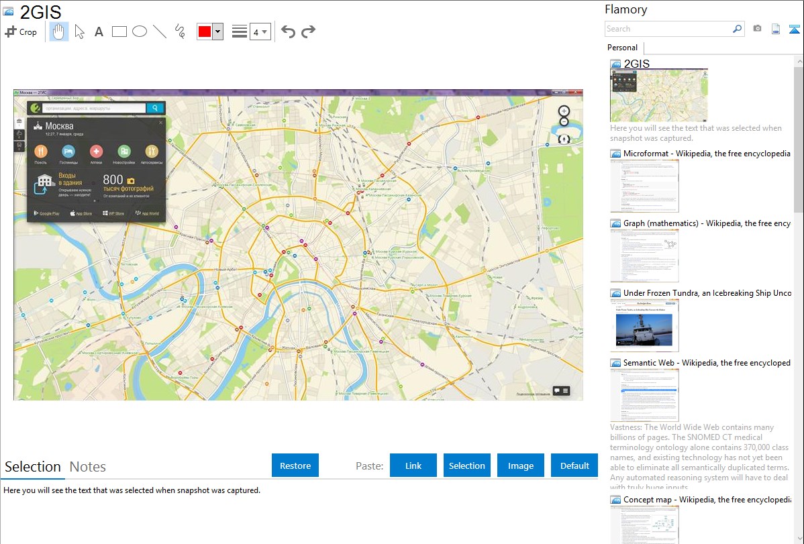
Task: Click the sidebar vertical scrollbar thumb
Action: tap(799, 138)
